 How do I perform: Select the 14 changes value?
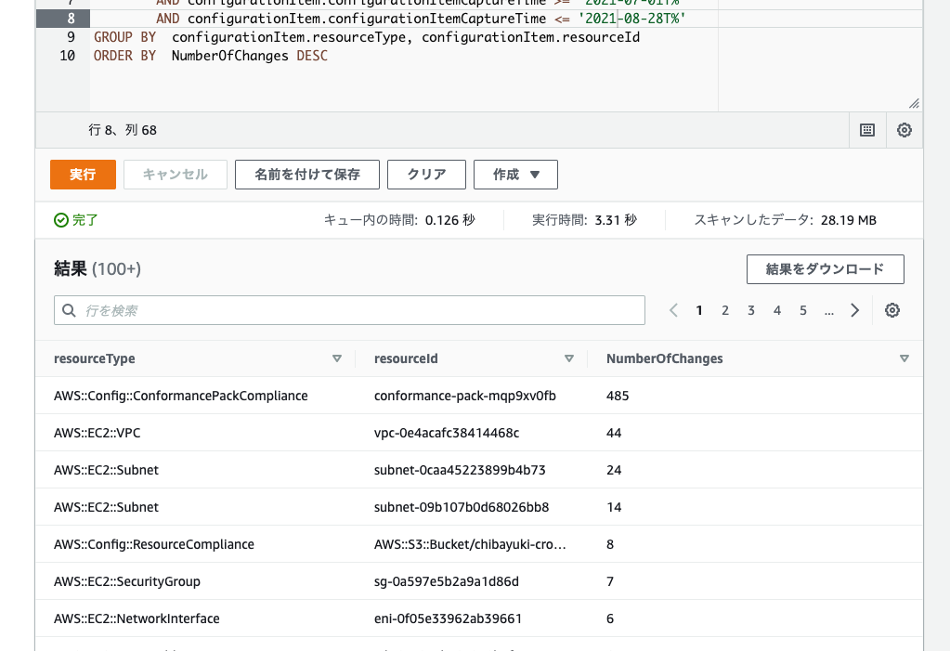tap(614, 507)
